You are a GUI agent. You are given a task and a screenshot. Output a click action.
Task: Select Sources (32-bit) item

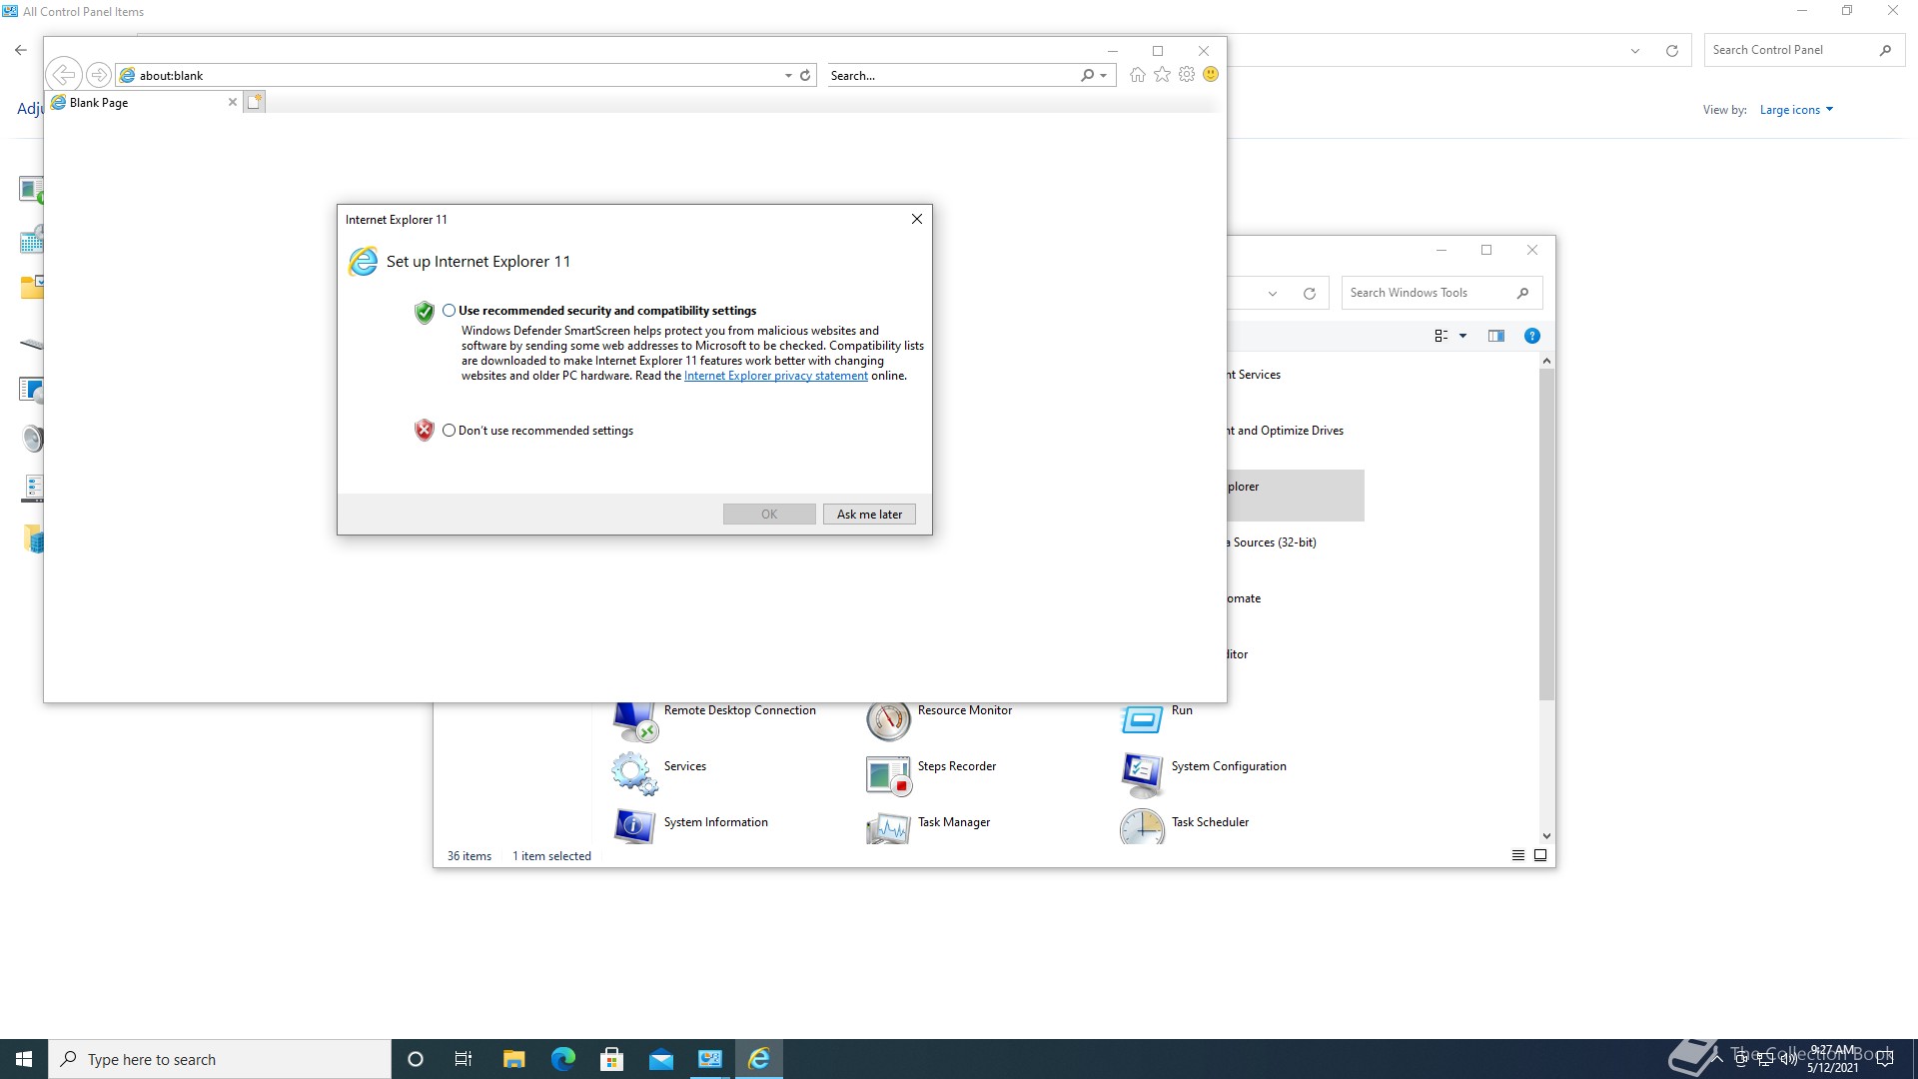tap(1272, 542)
